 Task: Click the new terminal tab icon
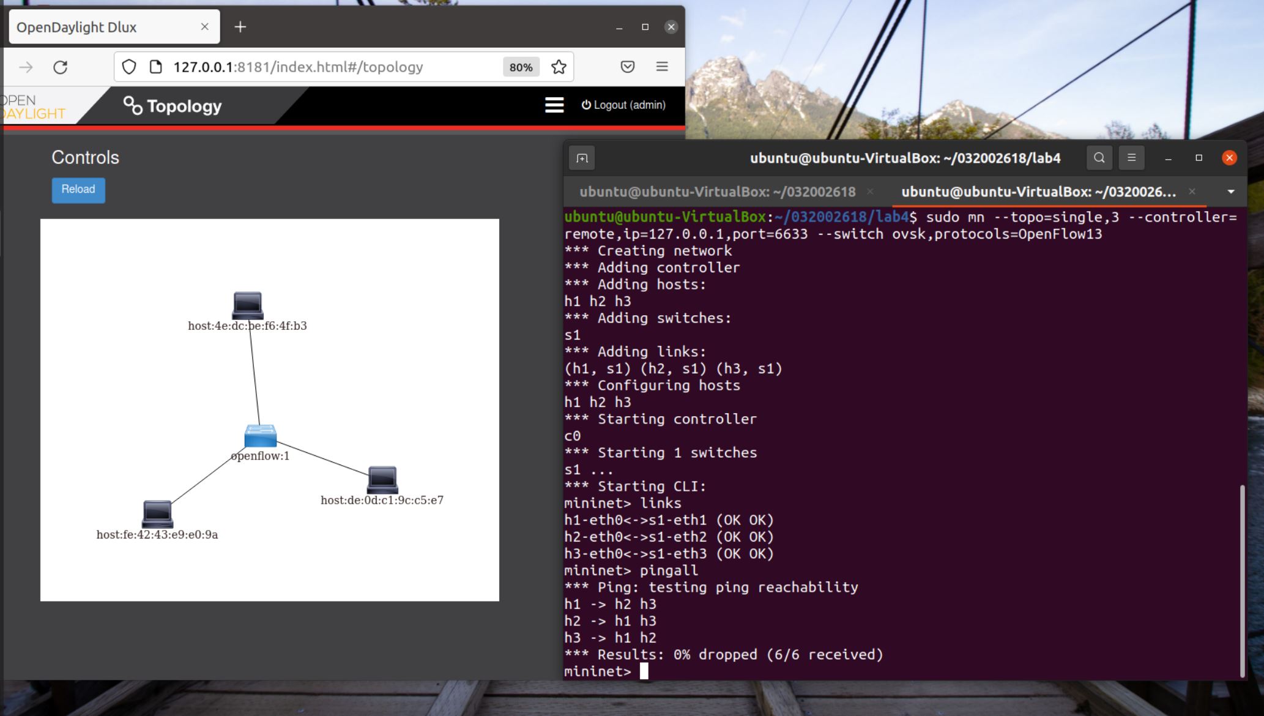[x=582, y=158]
